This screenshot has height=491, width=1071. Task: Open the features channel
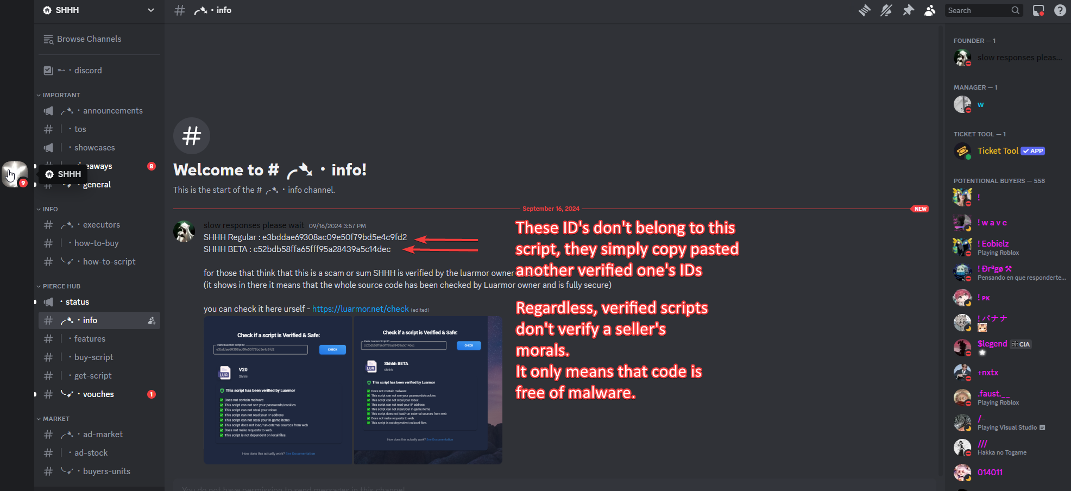[x=99, y=339]
